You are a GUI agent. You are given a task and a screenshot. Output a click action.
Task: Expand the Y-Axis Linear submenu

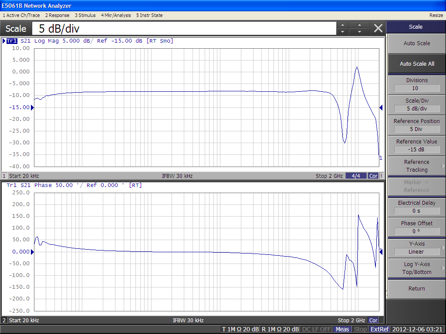coord(417,248)
